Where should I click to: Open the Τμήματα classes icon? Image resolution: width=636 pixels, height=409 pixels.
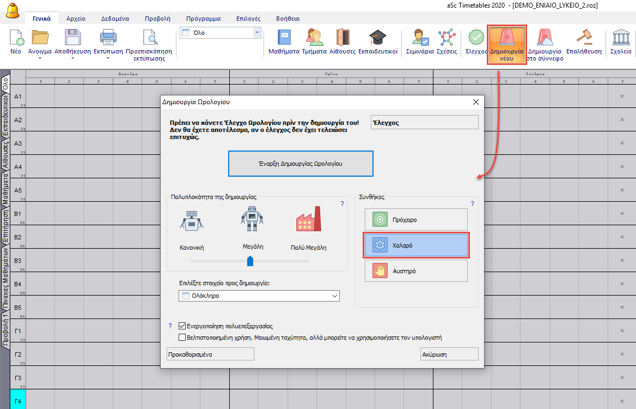click(x=314, y=38)
